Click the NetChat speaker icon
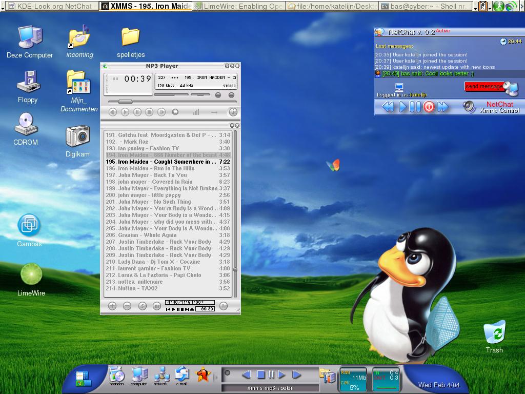This screenshot has height=394, width=525. pyautogui.click(x=469, y=107)
